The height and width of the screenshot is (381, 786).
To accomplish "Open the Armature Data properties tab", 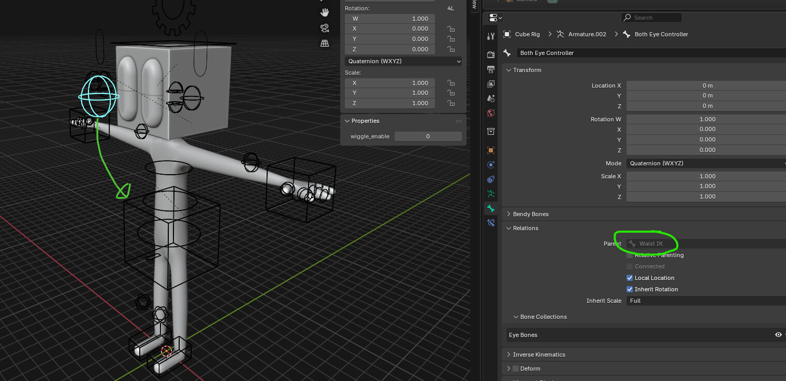I will pyautogui.click(x=491, y=193).
